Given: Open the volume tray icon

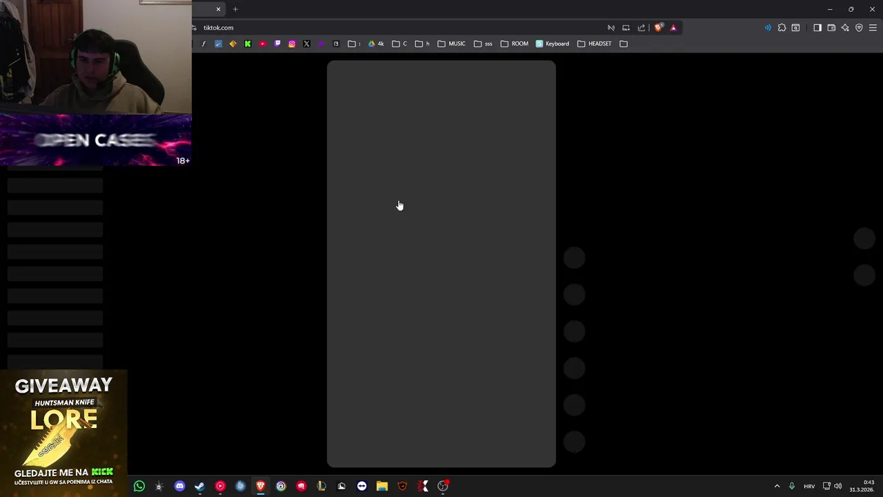Looking at the screenshot, I should click(x=838, y=486).
